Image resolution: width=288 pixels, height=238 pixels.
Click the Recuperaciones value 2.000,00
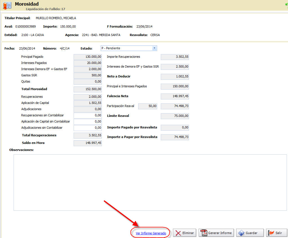pyautogui.click(x=88, y=97)
